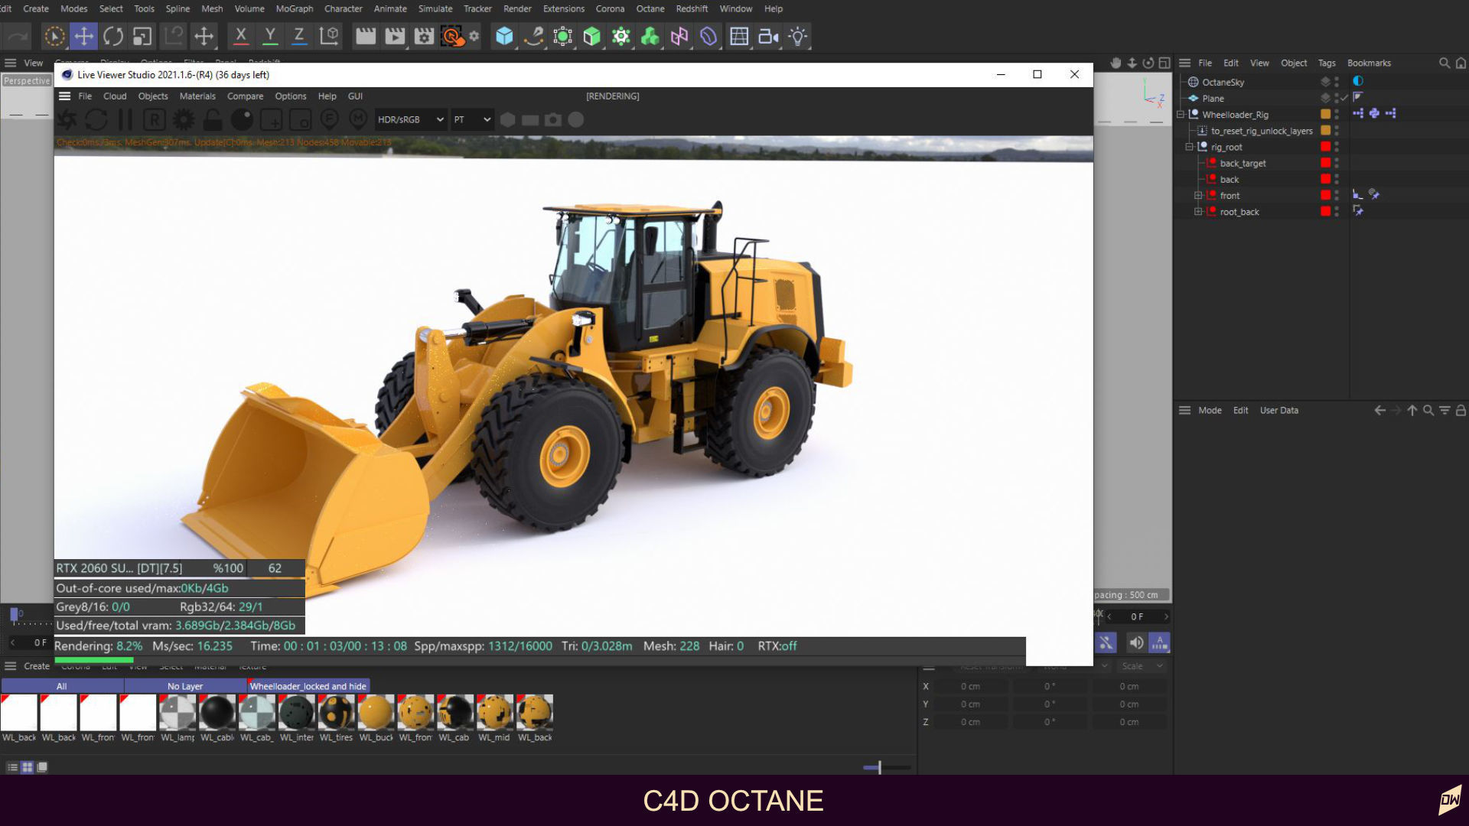Toggle X axis lock
Image resolution: width=1469 pixels, height=826 pixels.
[x=240, y=36]
